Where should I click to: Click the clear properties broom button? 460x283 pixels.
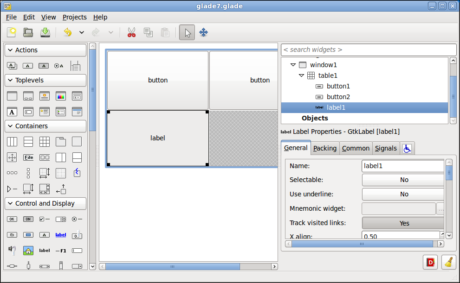point(448,262)
